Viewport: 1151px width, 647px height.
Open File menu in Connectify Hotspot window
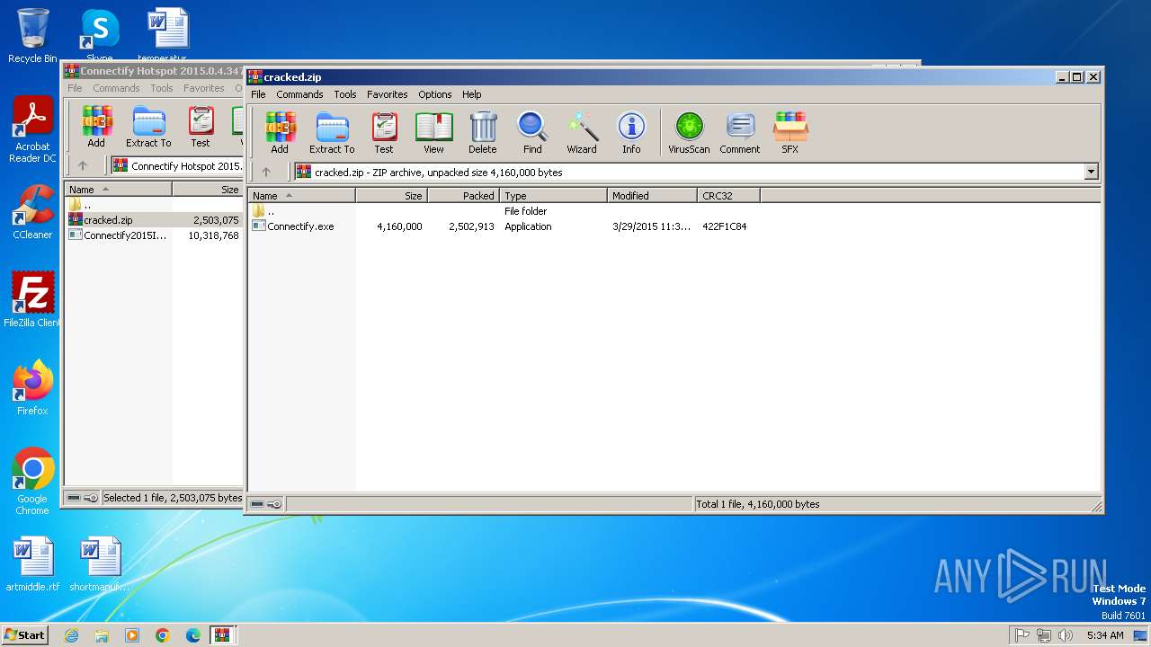pos(75,88)
